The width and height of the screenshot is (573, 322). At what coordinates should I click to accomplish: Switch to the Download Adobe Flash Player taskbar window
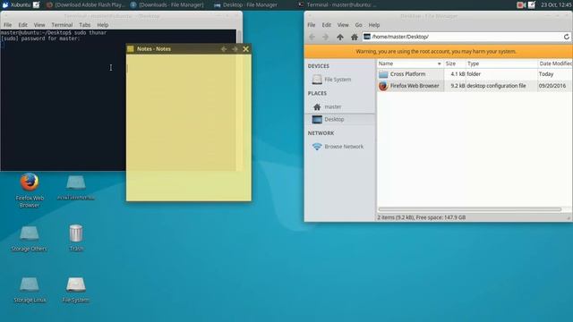[86, 4]
